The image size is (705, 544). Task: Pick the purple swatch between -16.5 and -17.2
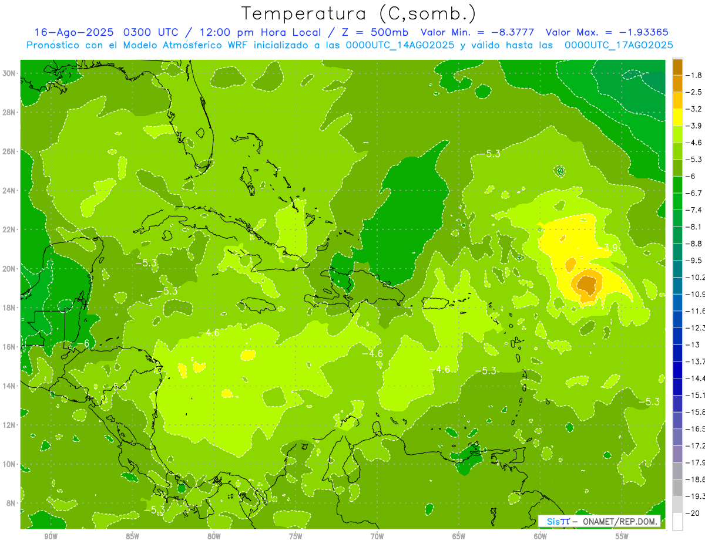coord(677,437)
